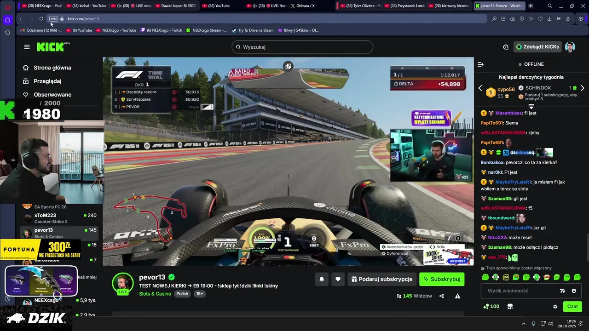This screenshot has width=589, height=331.
Task: Click the ad blocker shield icon
Action: tap(522, 19)
